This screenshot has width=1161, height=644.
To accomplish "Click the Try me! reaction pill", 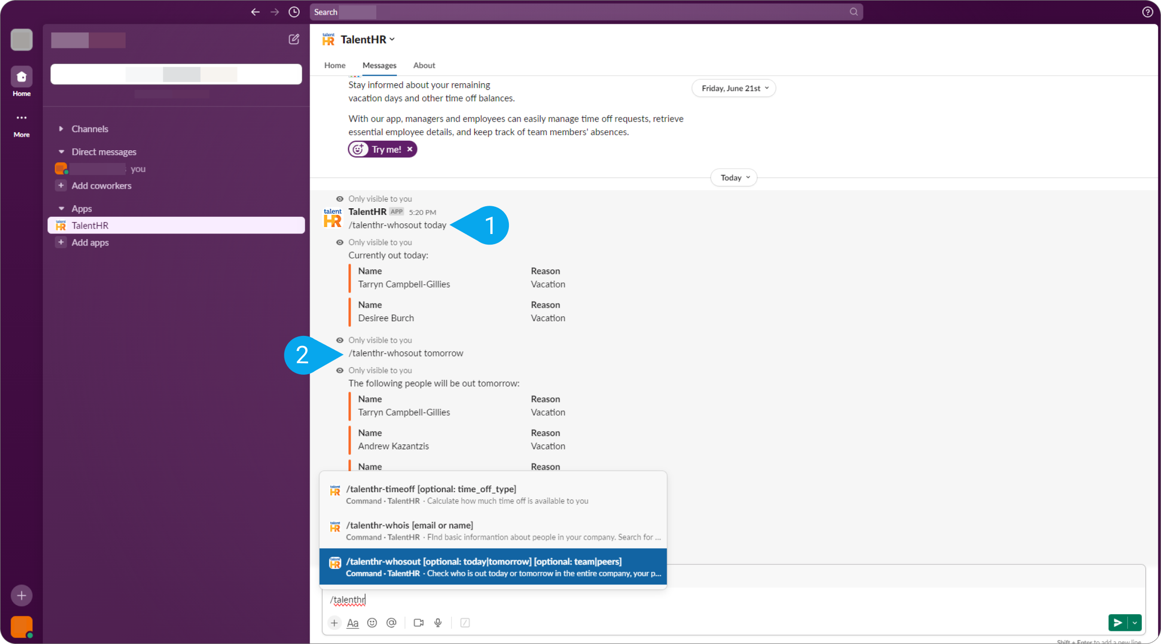I will pyautogui.click(x=382, y=149).
